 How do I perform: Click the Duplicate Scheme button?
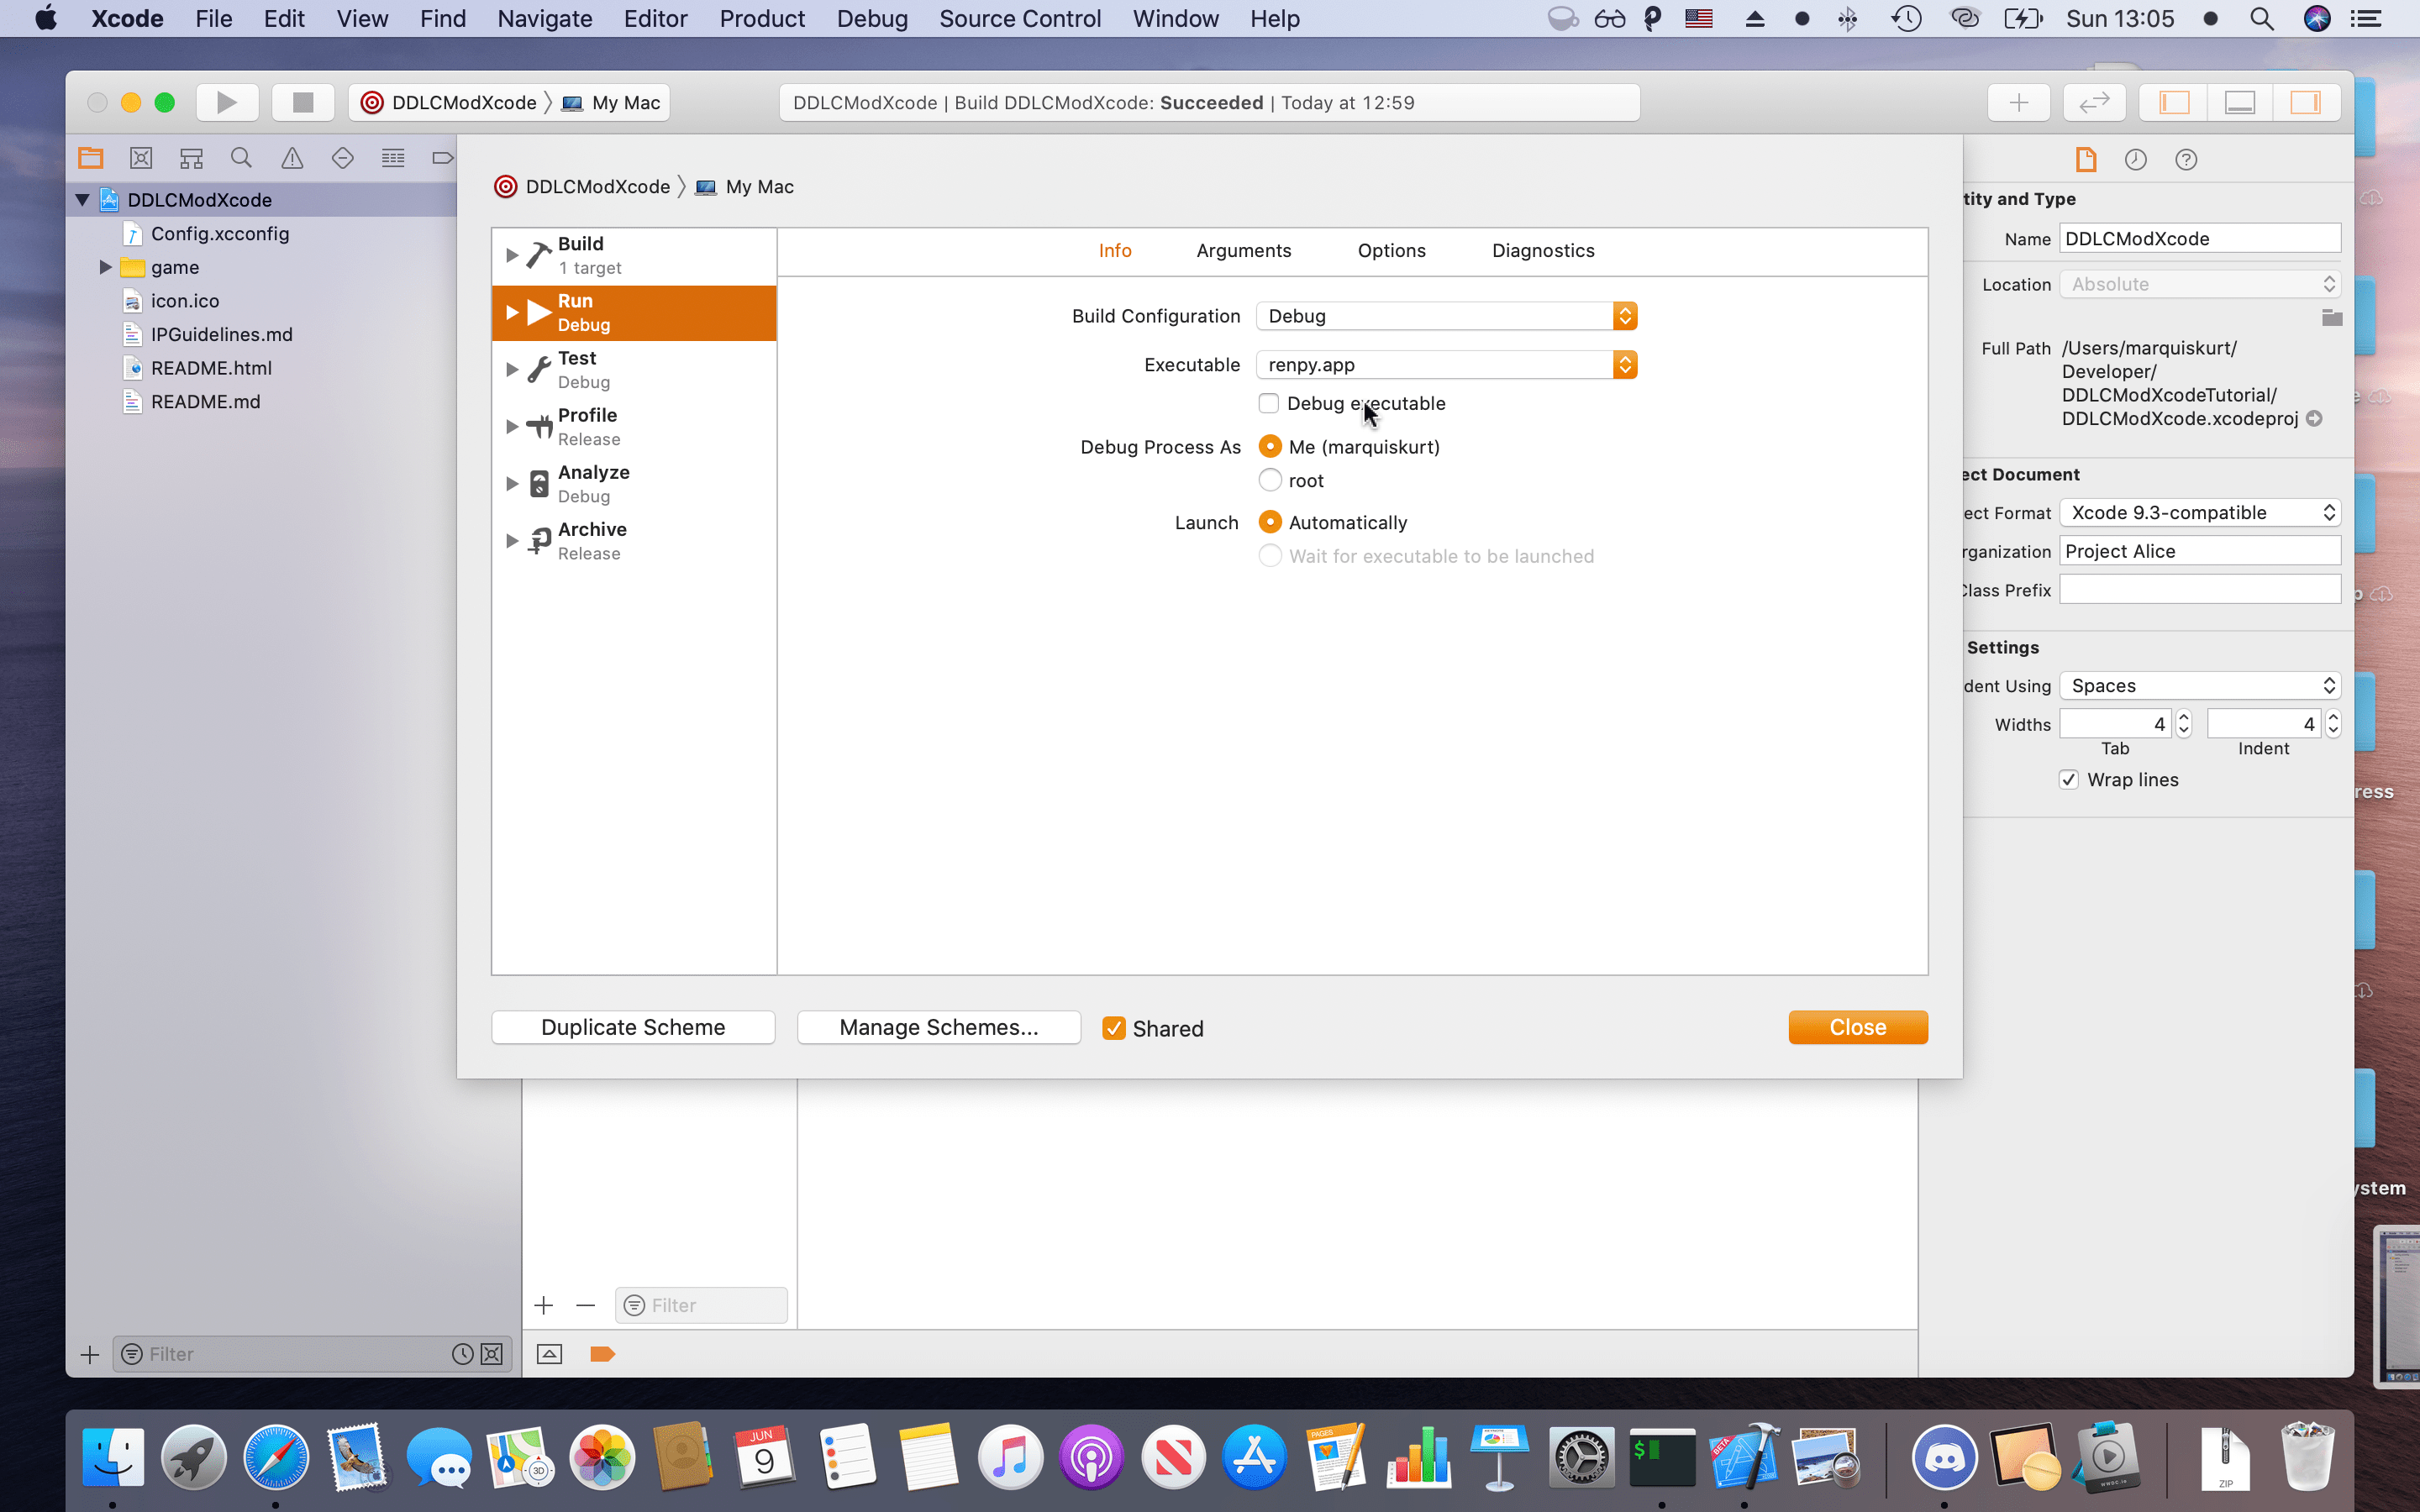coord(633,1028)
